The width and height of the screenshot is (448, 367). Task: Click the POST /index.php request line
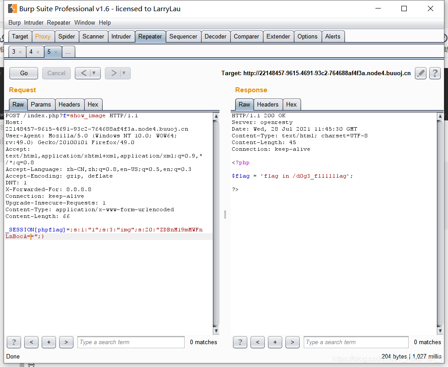point(72,115)
